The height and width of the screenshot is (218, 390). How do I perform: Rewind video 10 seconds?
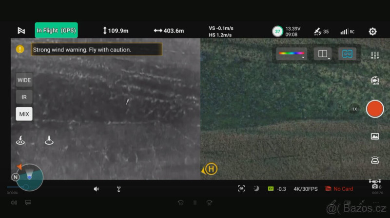[181, 202]
